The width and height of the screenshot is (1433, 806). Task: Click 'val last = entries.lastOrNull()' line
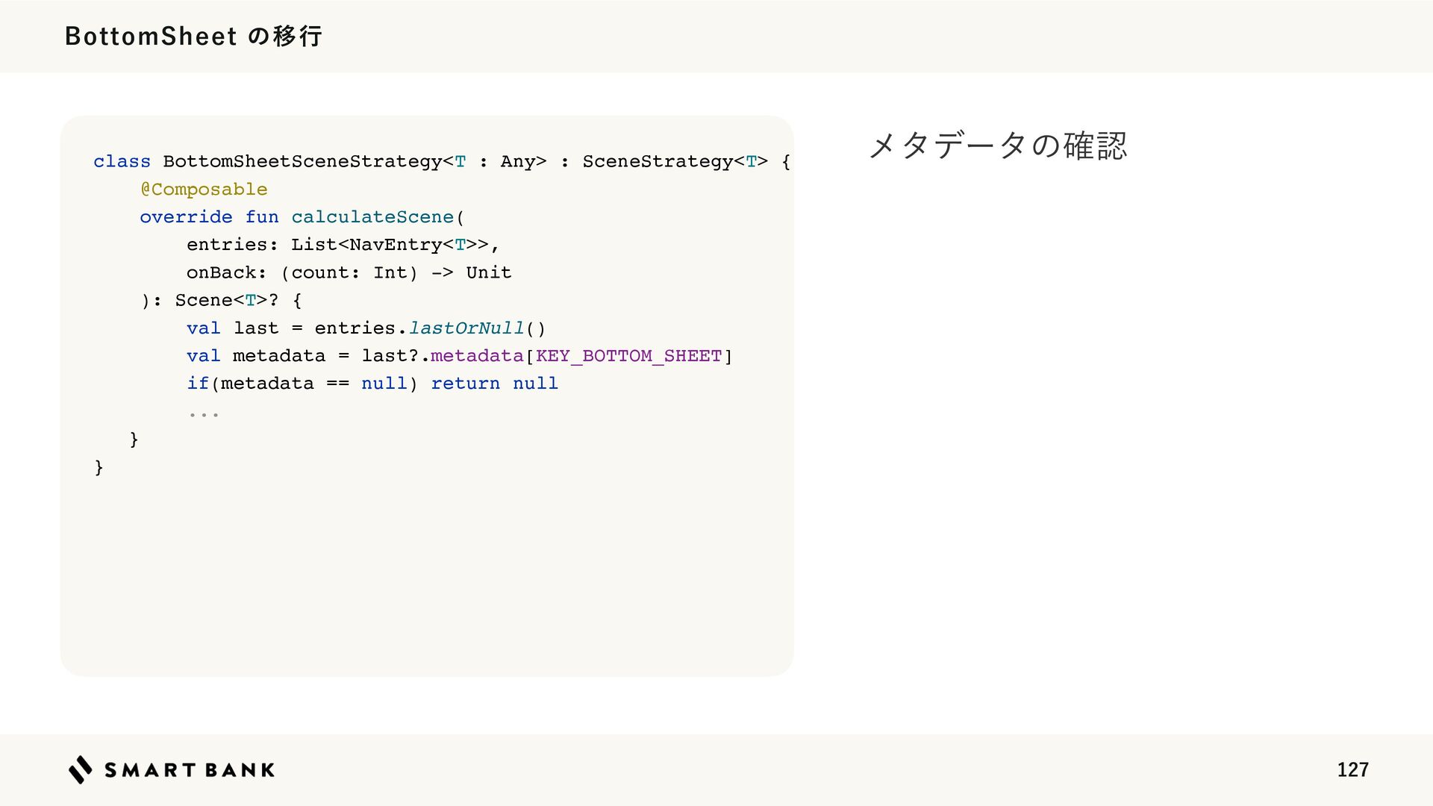(x=366, y=328)
